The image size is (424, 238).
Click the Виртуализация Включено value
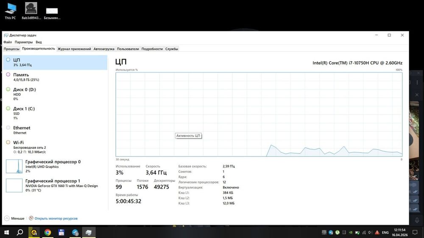(231, 187)
